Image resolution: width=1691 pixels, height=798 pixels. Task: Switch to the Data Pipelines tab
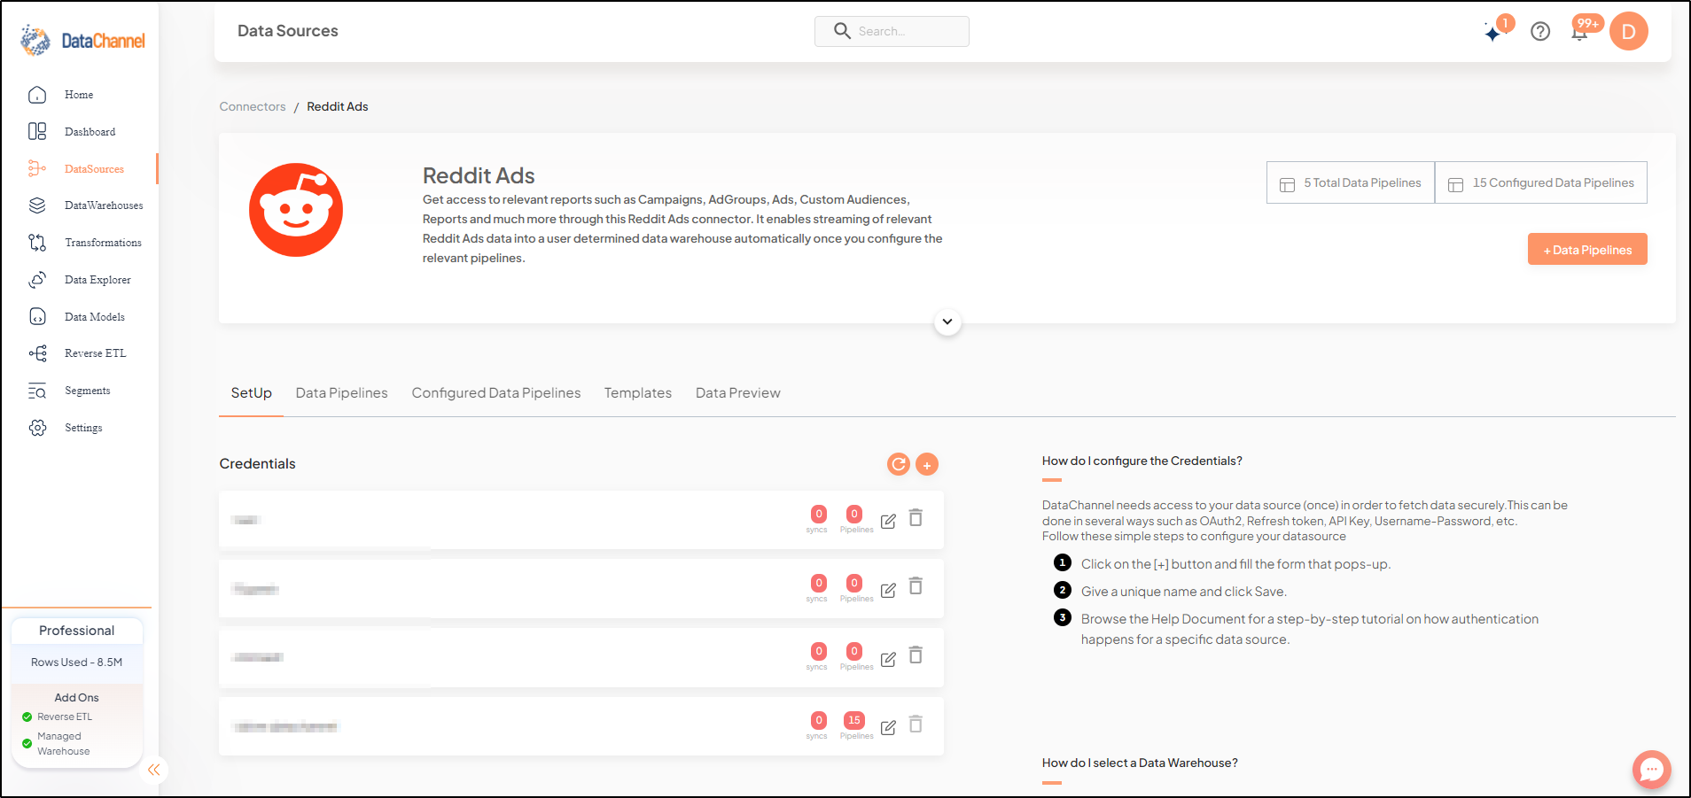pos(342,393)
